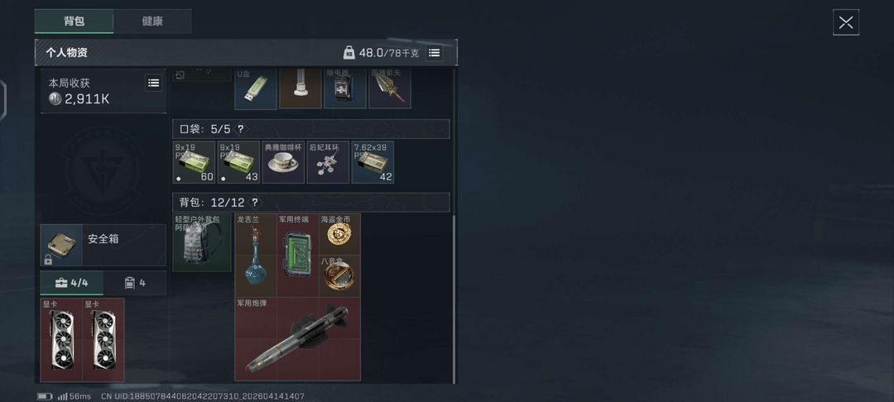
Task: Open the 安全箱 locked container
Action: 103,245
